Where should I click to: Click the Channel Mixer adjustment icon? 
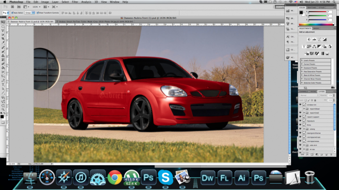coord(330,46)
